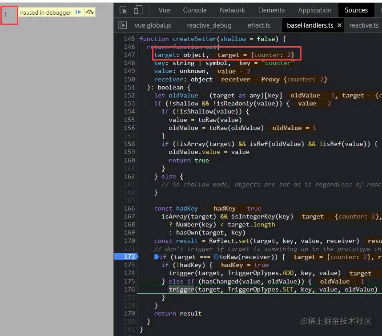Close the baseHandlers.ts tab
This screenshot has height=336, width=382.
click(x=339, y=25)
